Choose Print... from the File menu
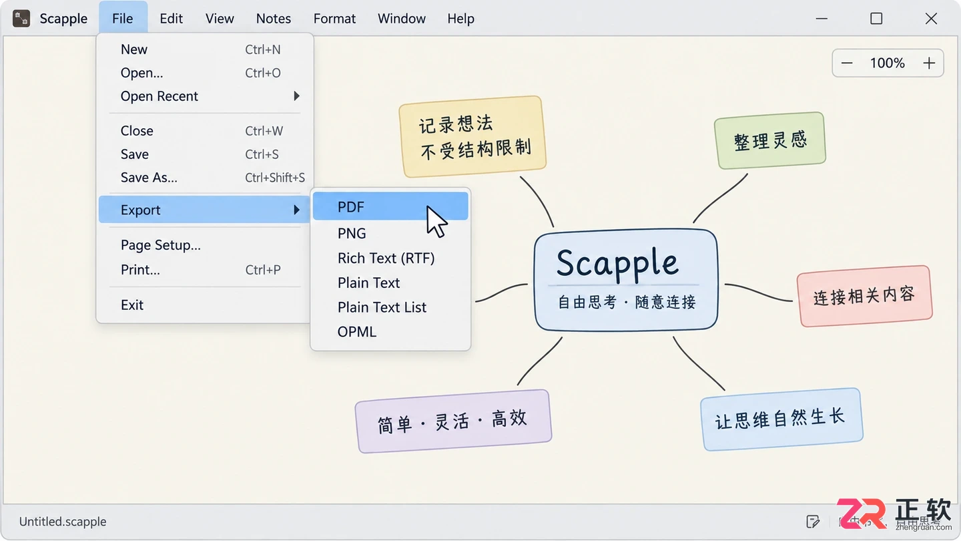 click(204, 270)
